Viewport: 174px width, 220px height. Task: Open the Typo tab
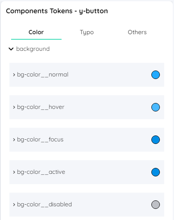pos(87,32)
